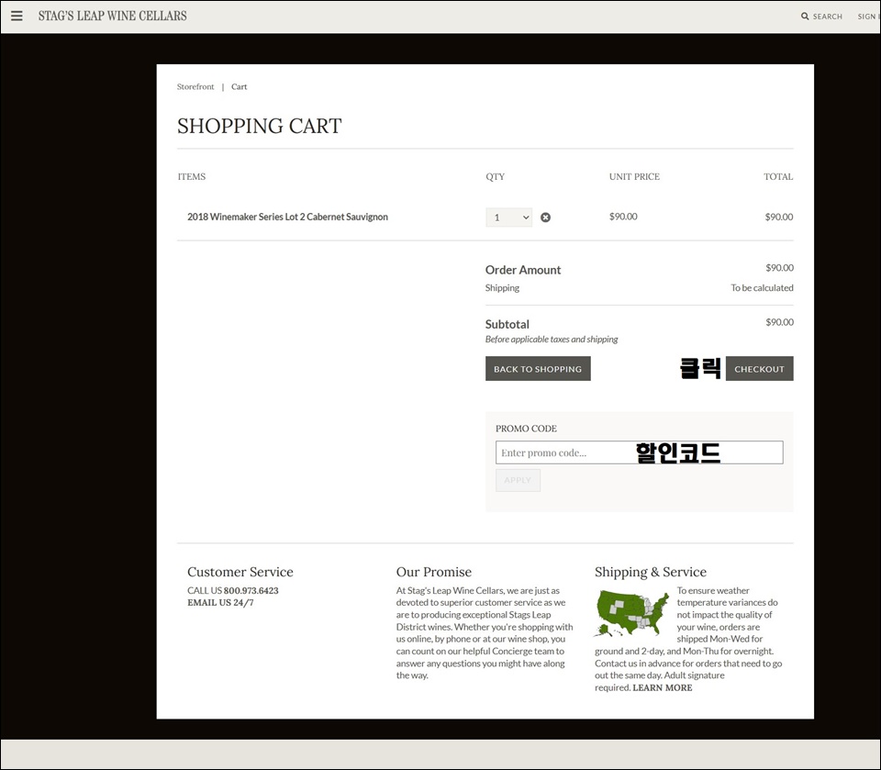This screenshot has width=881, height=770.
Task: Click the Subtotal label
Action: tap(507, 324)
